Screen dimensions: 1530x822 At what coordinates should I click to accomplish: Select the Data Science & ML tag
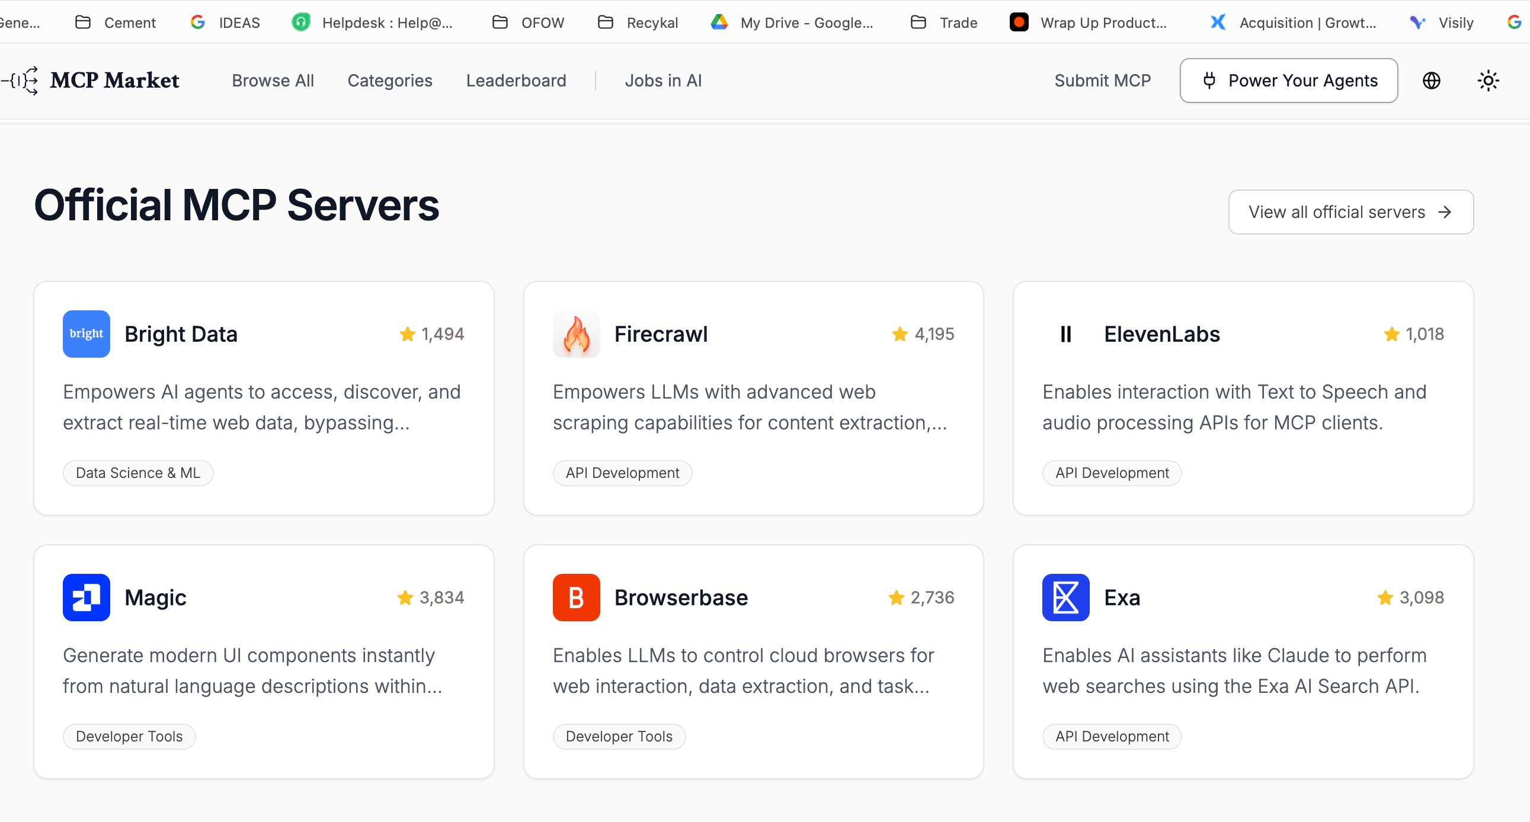138,473
